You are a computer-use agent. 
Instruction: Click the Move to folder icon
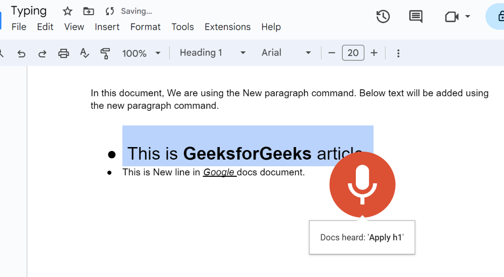(89, 11)
